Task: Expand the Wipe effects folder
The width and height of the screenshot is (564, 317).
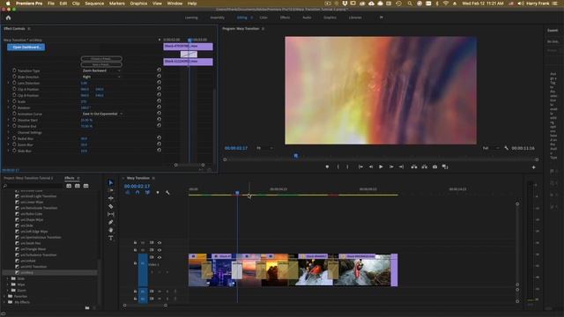Action: click(x=8, y=284)
